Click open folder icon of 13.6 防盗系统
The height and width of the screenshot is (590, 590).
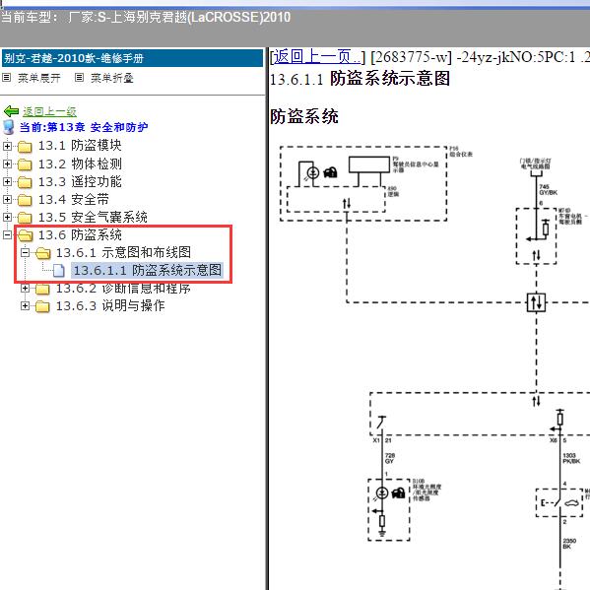click(x=26, y=235)
